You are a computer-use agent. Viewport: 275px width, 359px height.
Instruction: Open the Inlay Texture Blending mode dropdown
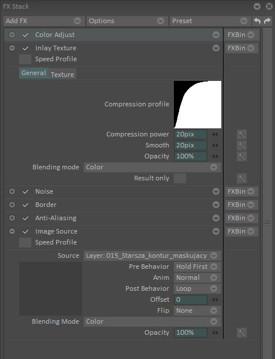click(153, 168)
